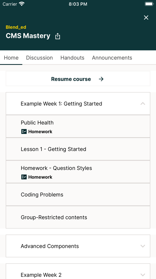Expand Example Week 2 chevron
The image size is (156, 279).
pos(143,275)
